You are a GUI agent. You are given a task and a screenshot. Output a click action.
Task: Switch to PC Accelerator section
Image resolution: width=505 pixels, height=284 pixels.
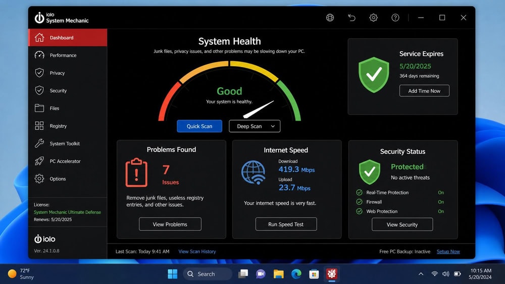pos(68,161)
